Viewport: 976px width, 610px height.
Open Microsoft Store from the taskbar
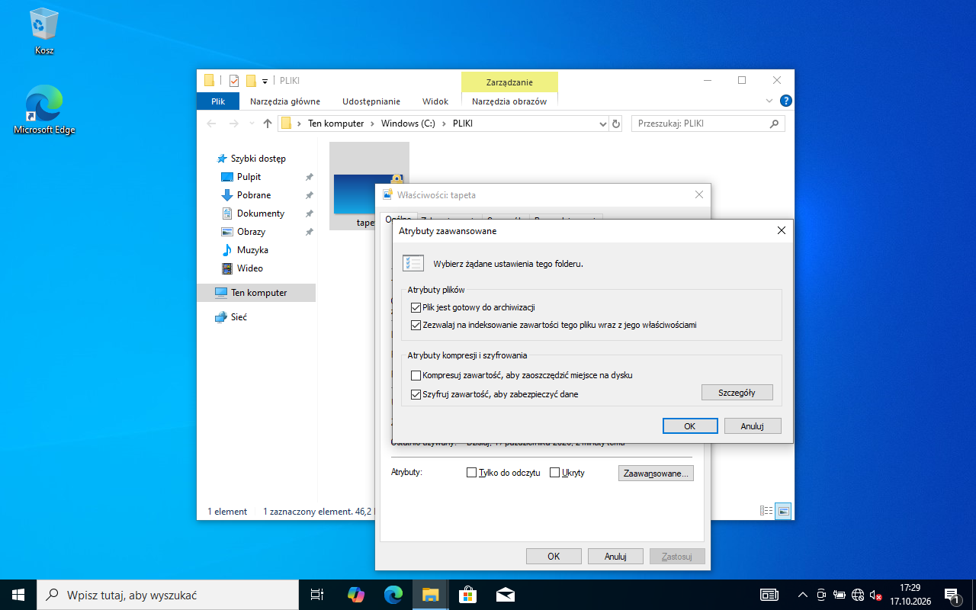(467, 594)
